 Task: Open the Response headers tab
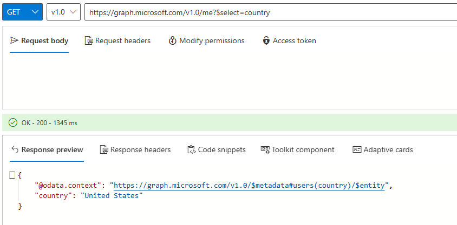(135, 150)
